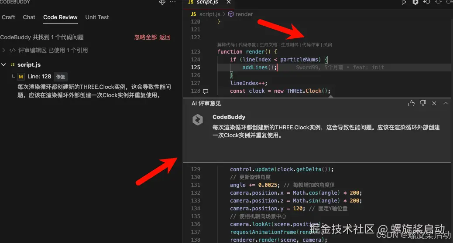Click the 生成文档 code lens action

(268, 45)
